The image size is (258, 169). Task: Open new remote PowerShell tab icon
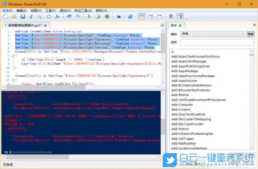118,17
